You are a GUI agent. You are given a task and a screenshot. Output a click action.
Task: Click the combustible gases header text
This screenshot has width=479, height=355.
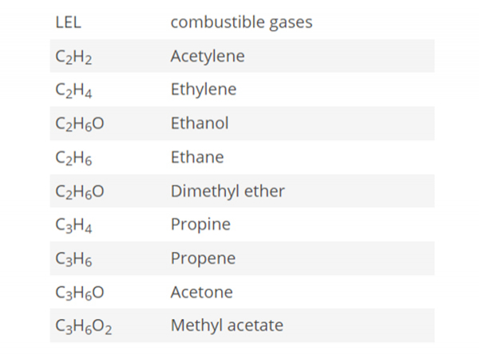(241, 22)
